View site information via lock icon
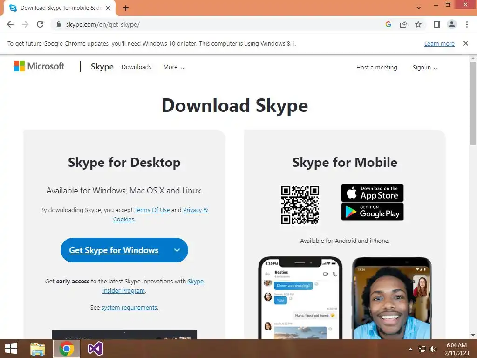 [59, 24]
